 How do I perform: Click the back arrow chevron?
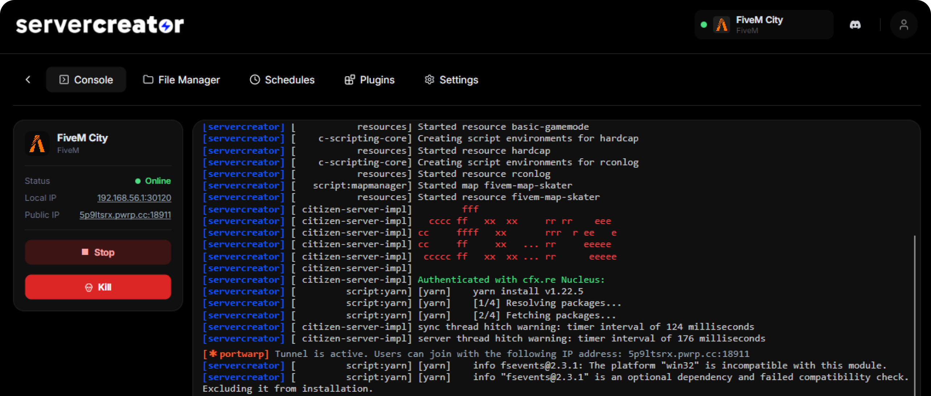pyautogui.click(x=28, y=79)
